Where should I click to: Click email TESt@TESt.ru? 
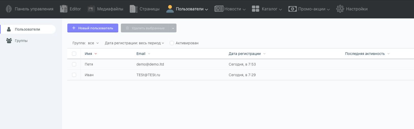coord(148,75)
